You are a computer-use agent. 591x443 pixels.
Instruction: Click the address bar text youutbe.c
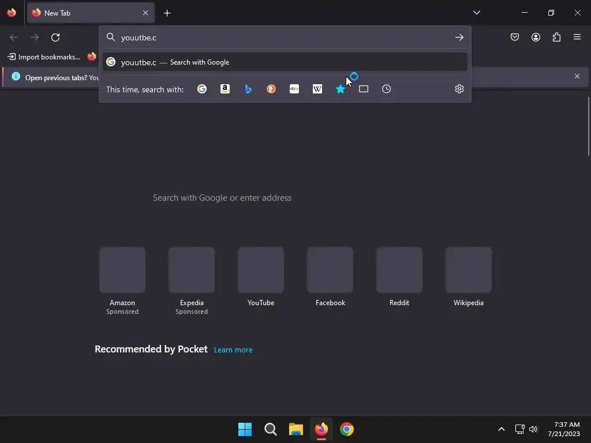click(x=139, y=37)
